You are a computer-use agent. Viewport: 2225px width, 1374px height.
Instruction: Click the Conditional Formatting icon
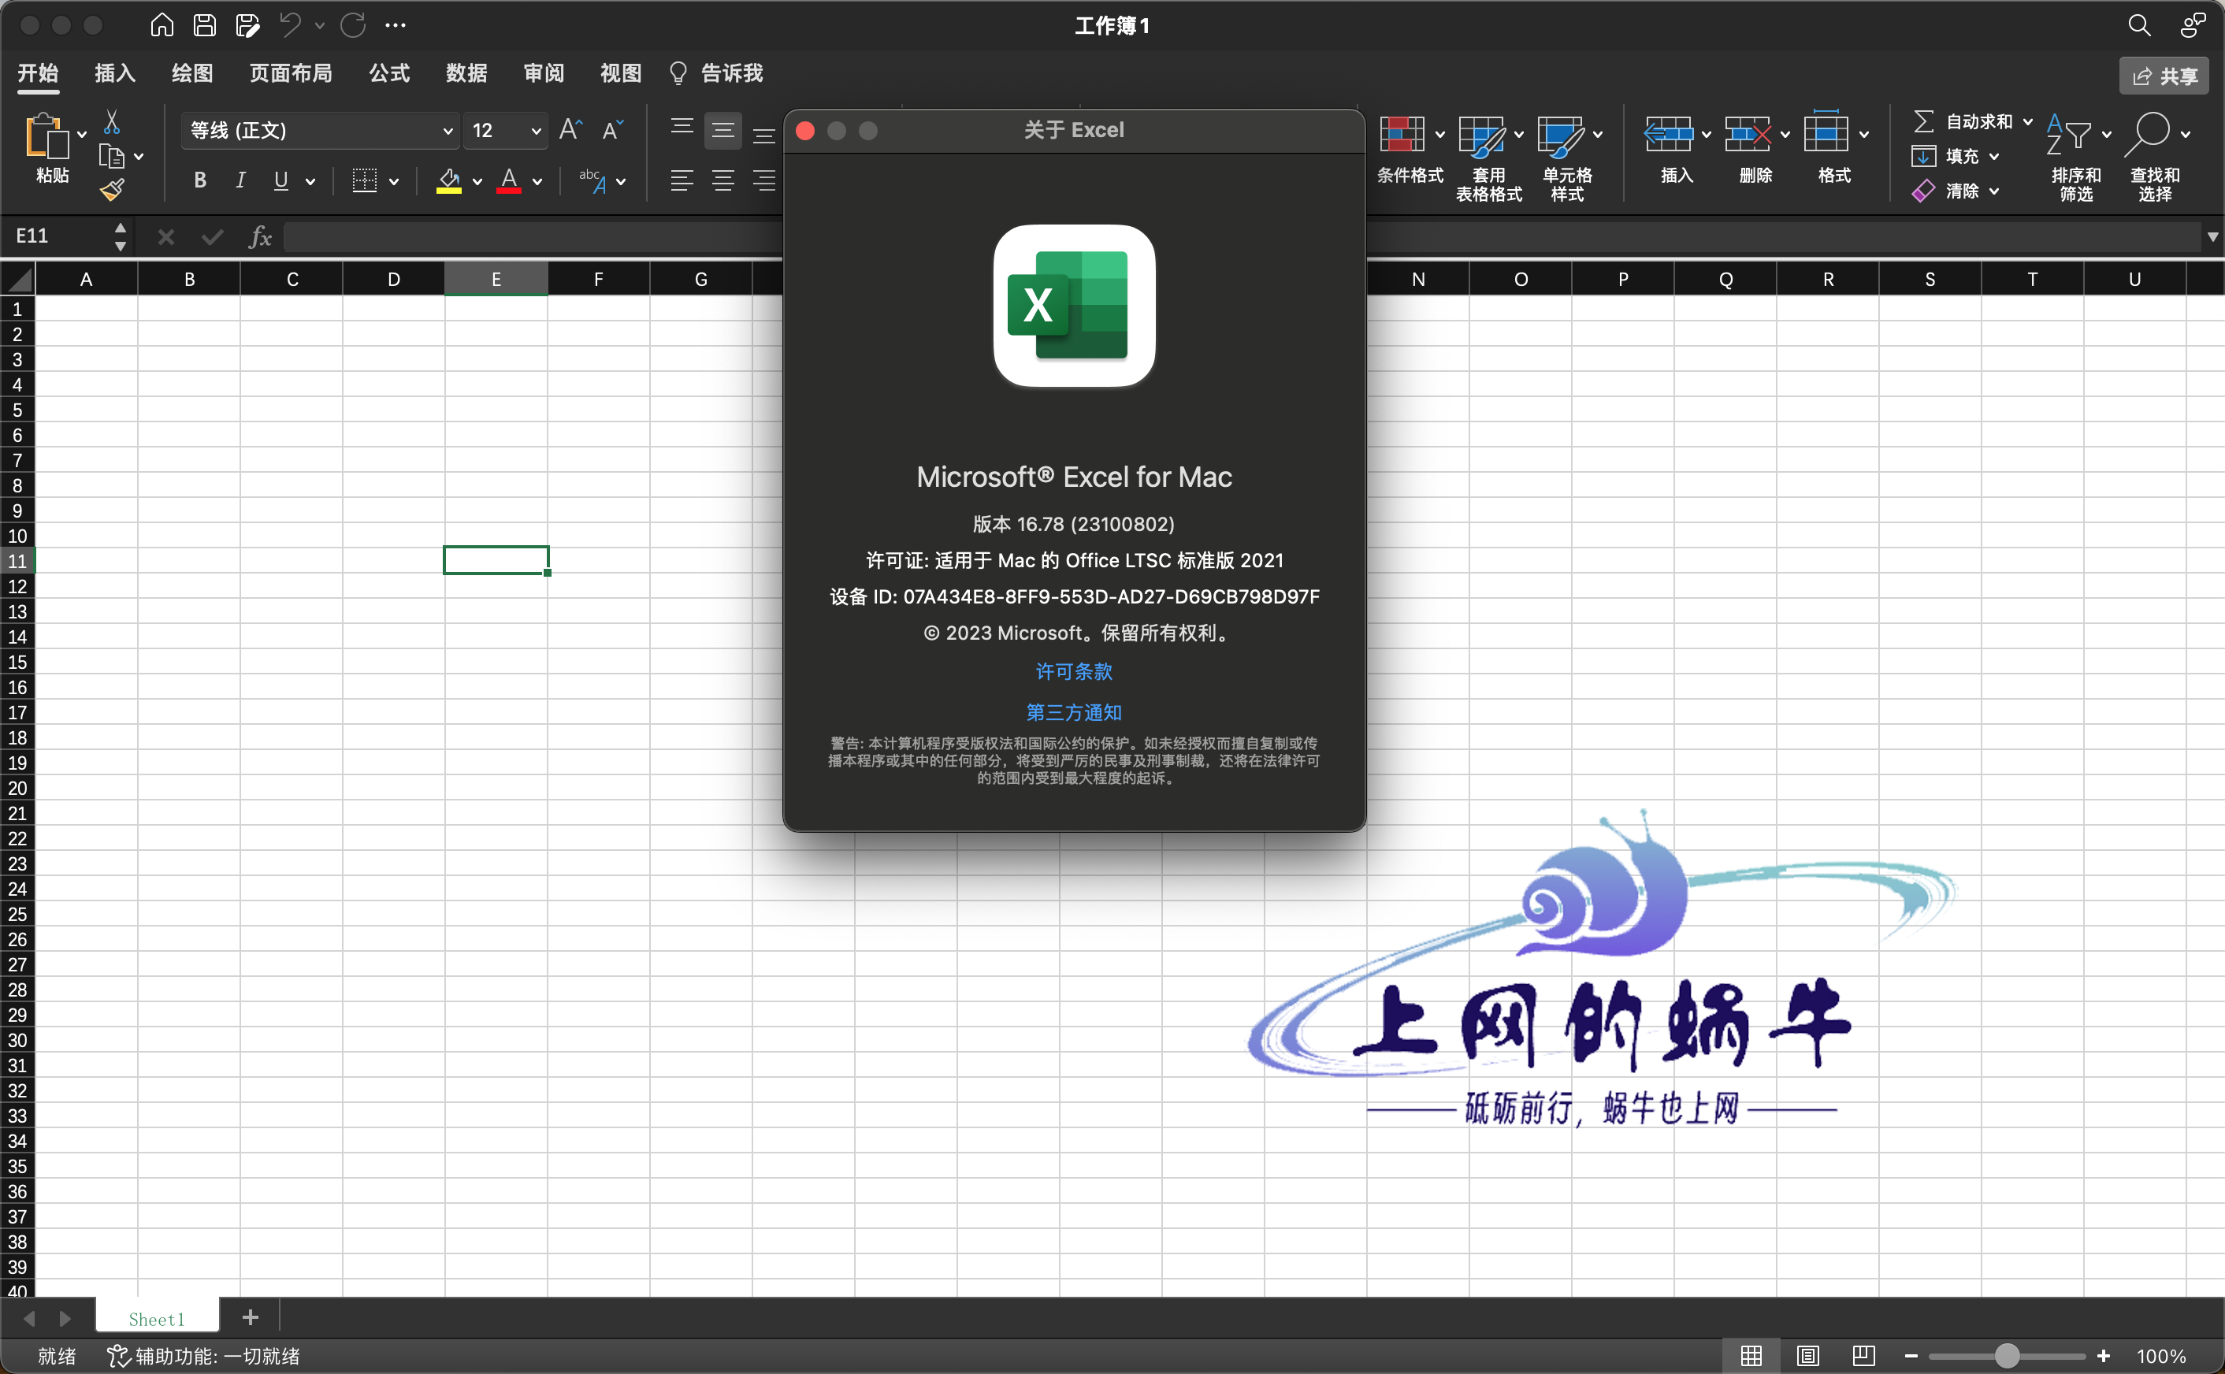1402,135
